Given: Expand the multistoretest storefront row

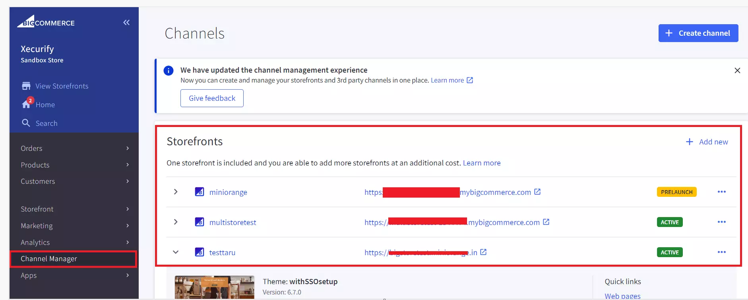Looking at the screenshot, I should pyautogui.click(x=176, y=222).
